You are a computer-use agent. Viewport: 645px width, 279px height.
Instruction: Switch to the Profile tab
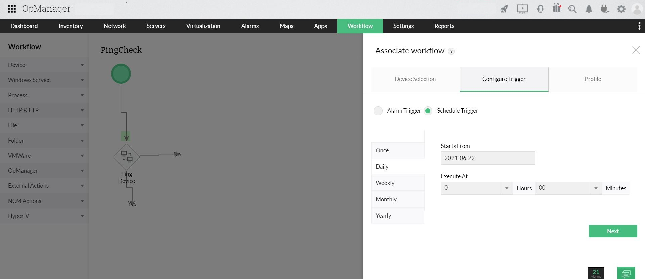click(x=593, y=79)
